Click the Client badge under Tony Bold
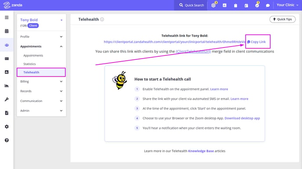 (x=33, y=26)
